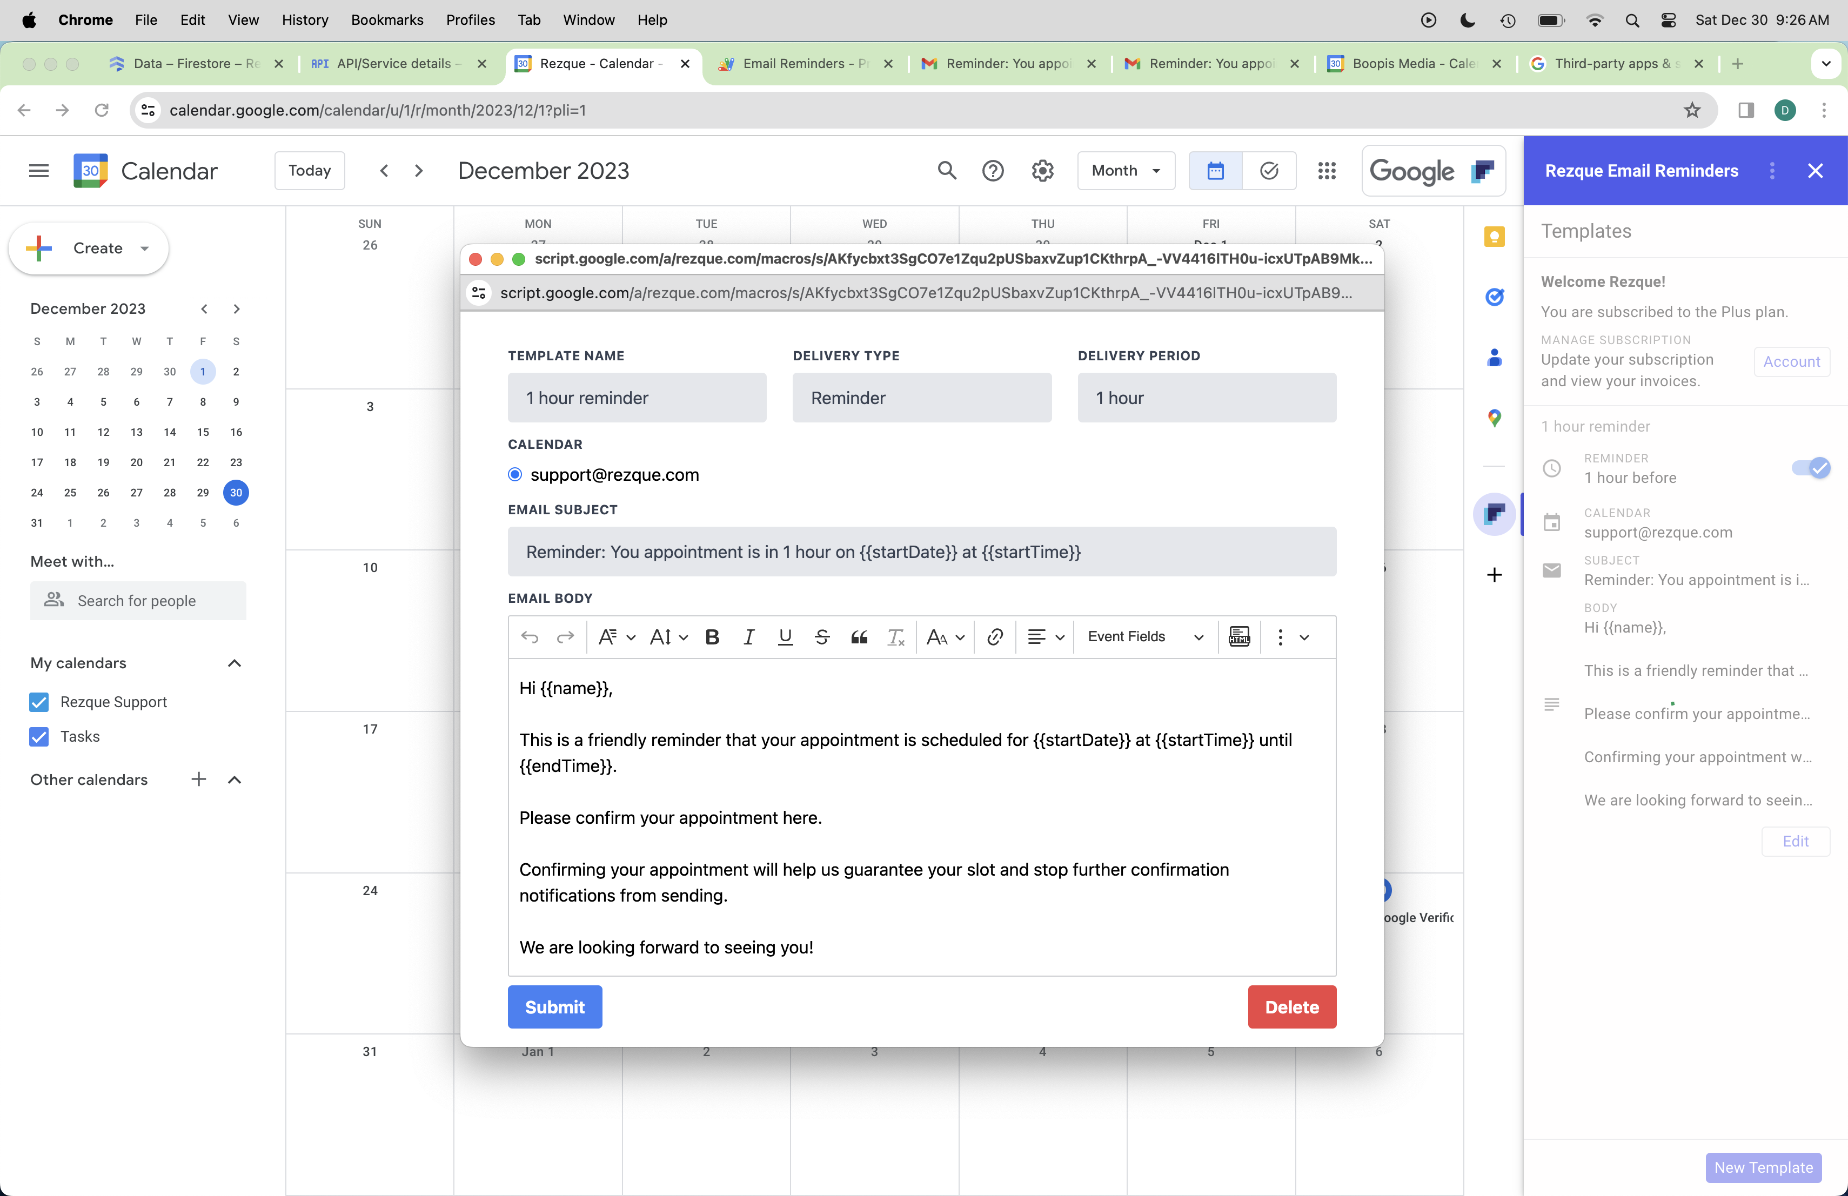Clear formatting in the email body editor
Viewport: 1848px width, 1196px height.
896,637
